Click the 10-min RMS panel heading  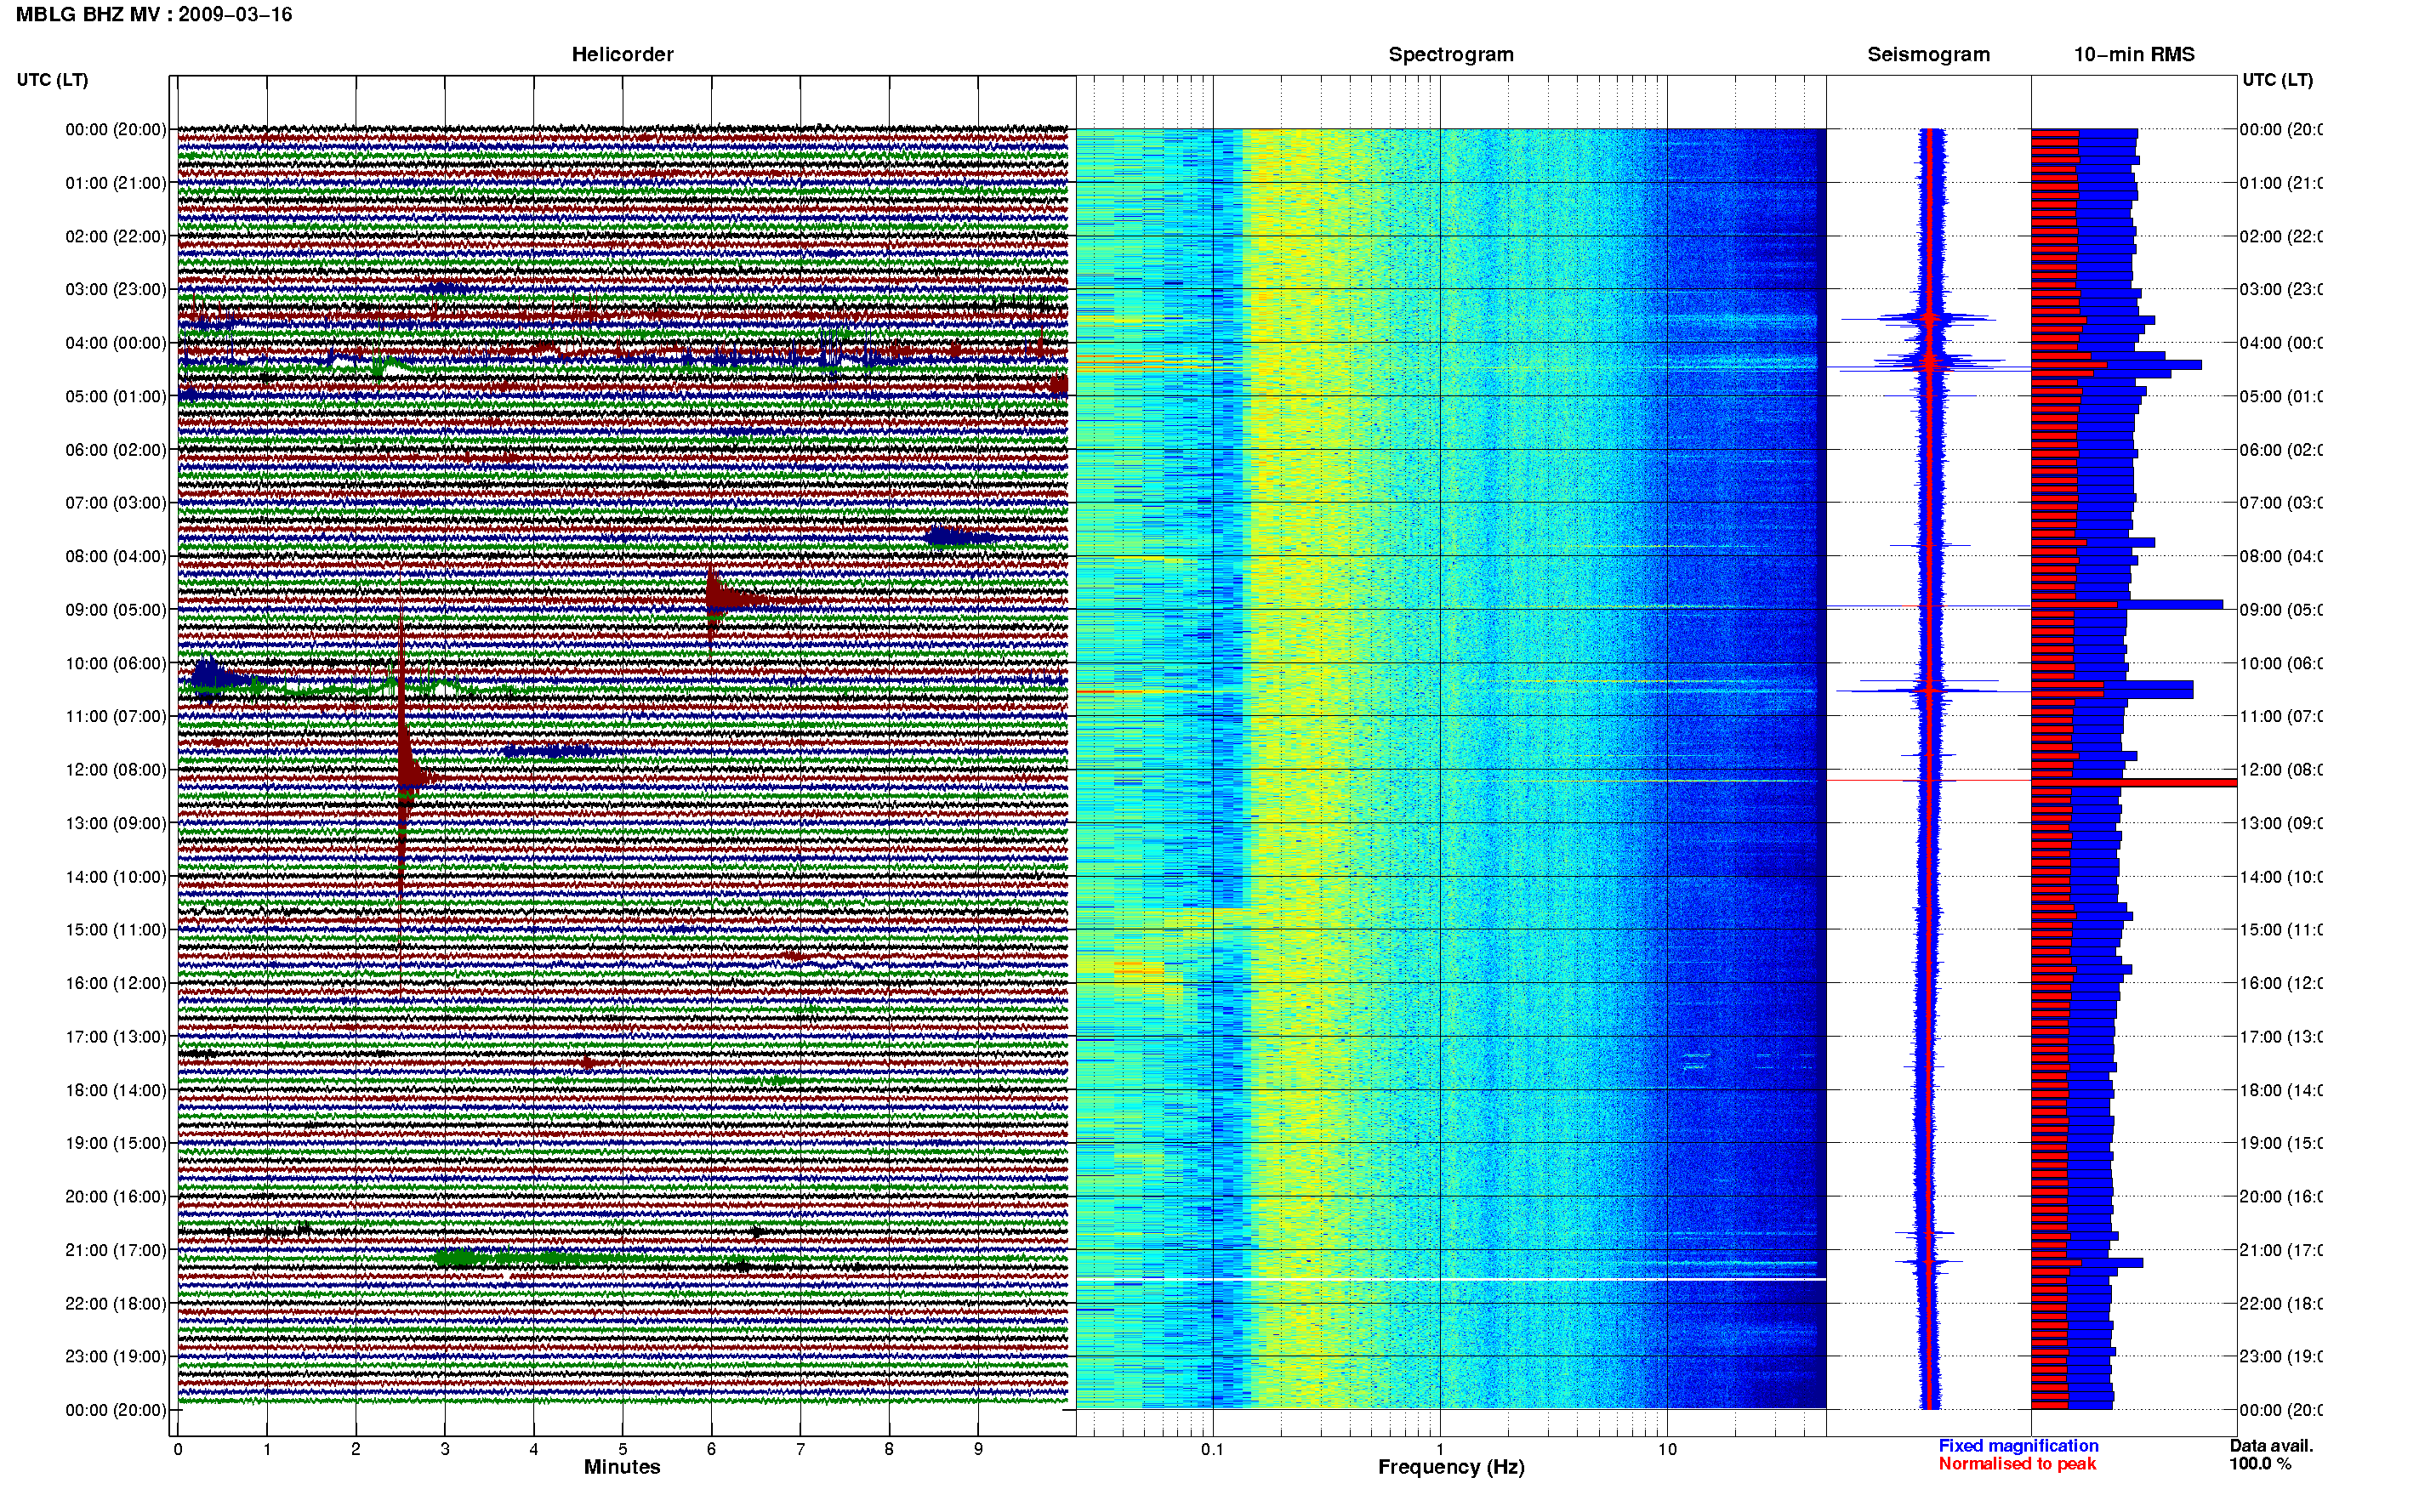pyautogui.click(x=2134, y=55)
